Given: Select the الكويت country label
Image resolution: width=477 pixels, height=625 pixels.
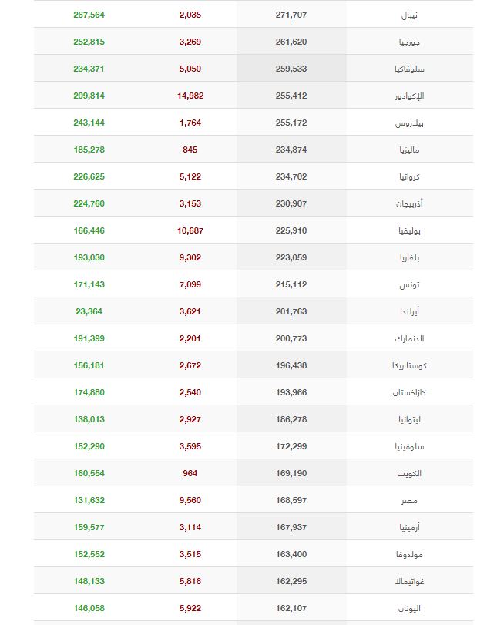Looking at the screenshot, I should click(x=409, y=473).
